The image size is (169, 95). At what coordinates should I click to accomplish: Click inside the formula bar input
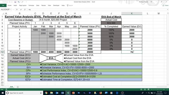click(97, 9)
